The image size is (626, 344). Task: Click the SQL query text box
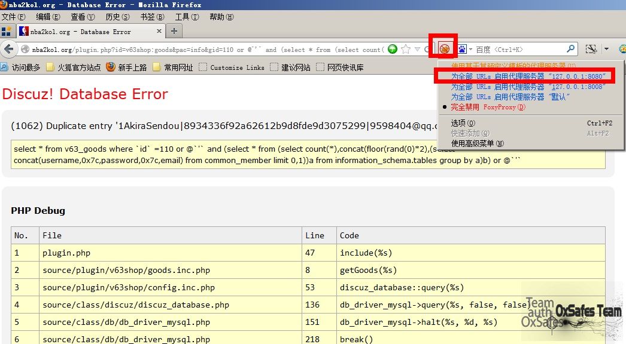308,155
